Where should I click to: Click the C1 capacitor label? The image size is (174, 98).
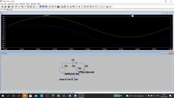(x=73, y=60)
